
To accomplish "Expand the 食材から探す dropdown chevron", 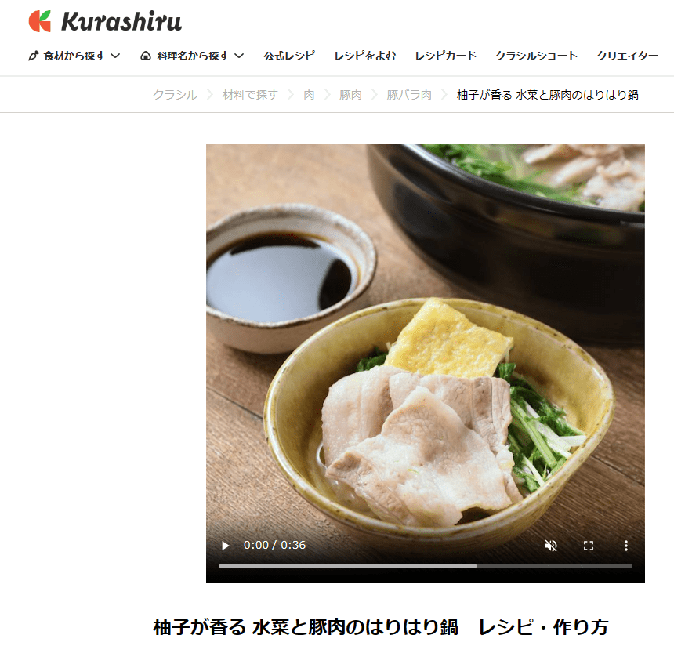I will pyautogui.click(x=115, y=56).
